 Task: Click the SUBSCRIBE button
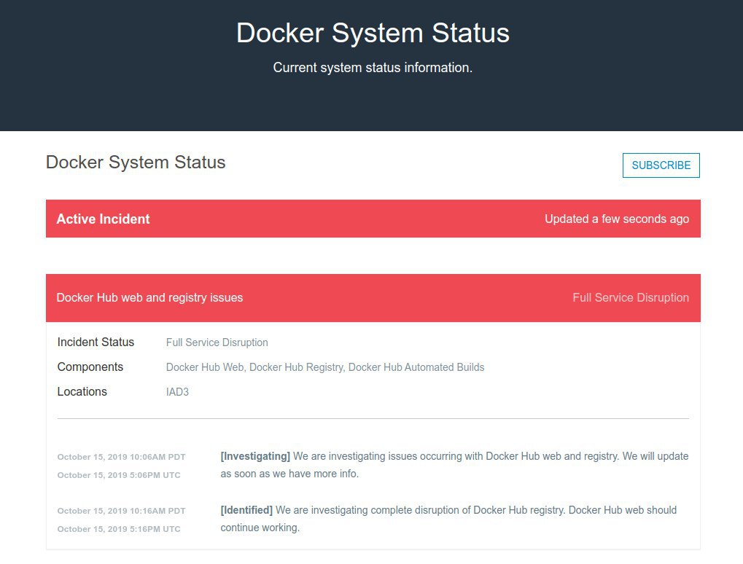pyautogui.click(x=661, y=165)
